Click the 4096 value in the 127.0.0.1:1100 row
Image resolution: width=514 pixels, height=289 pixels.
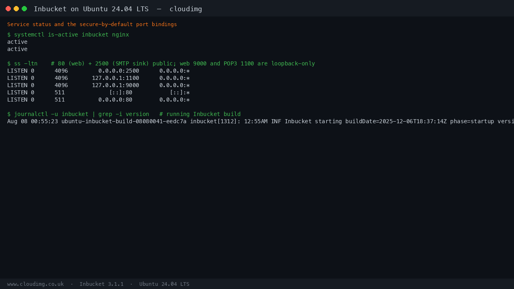61,78
